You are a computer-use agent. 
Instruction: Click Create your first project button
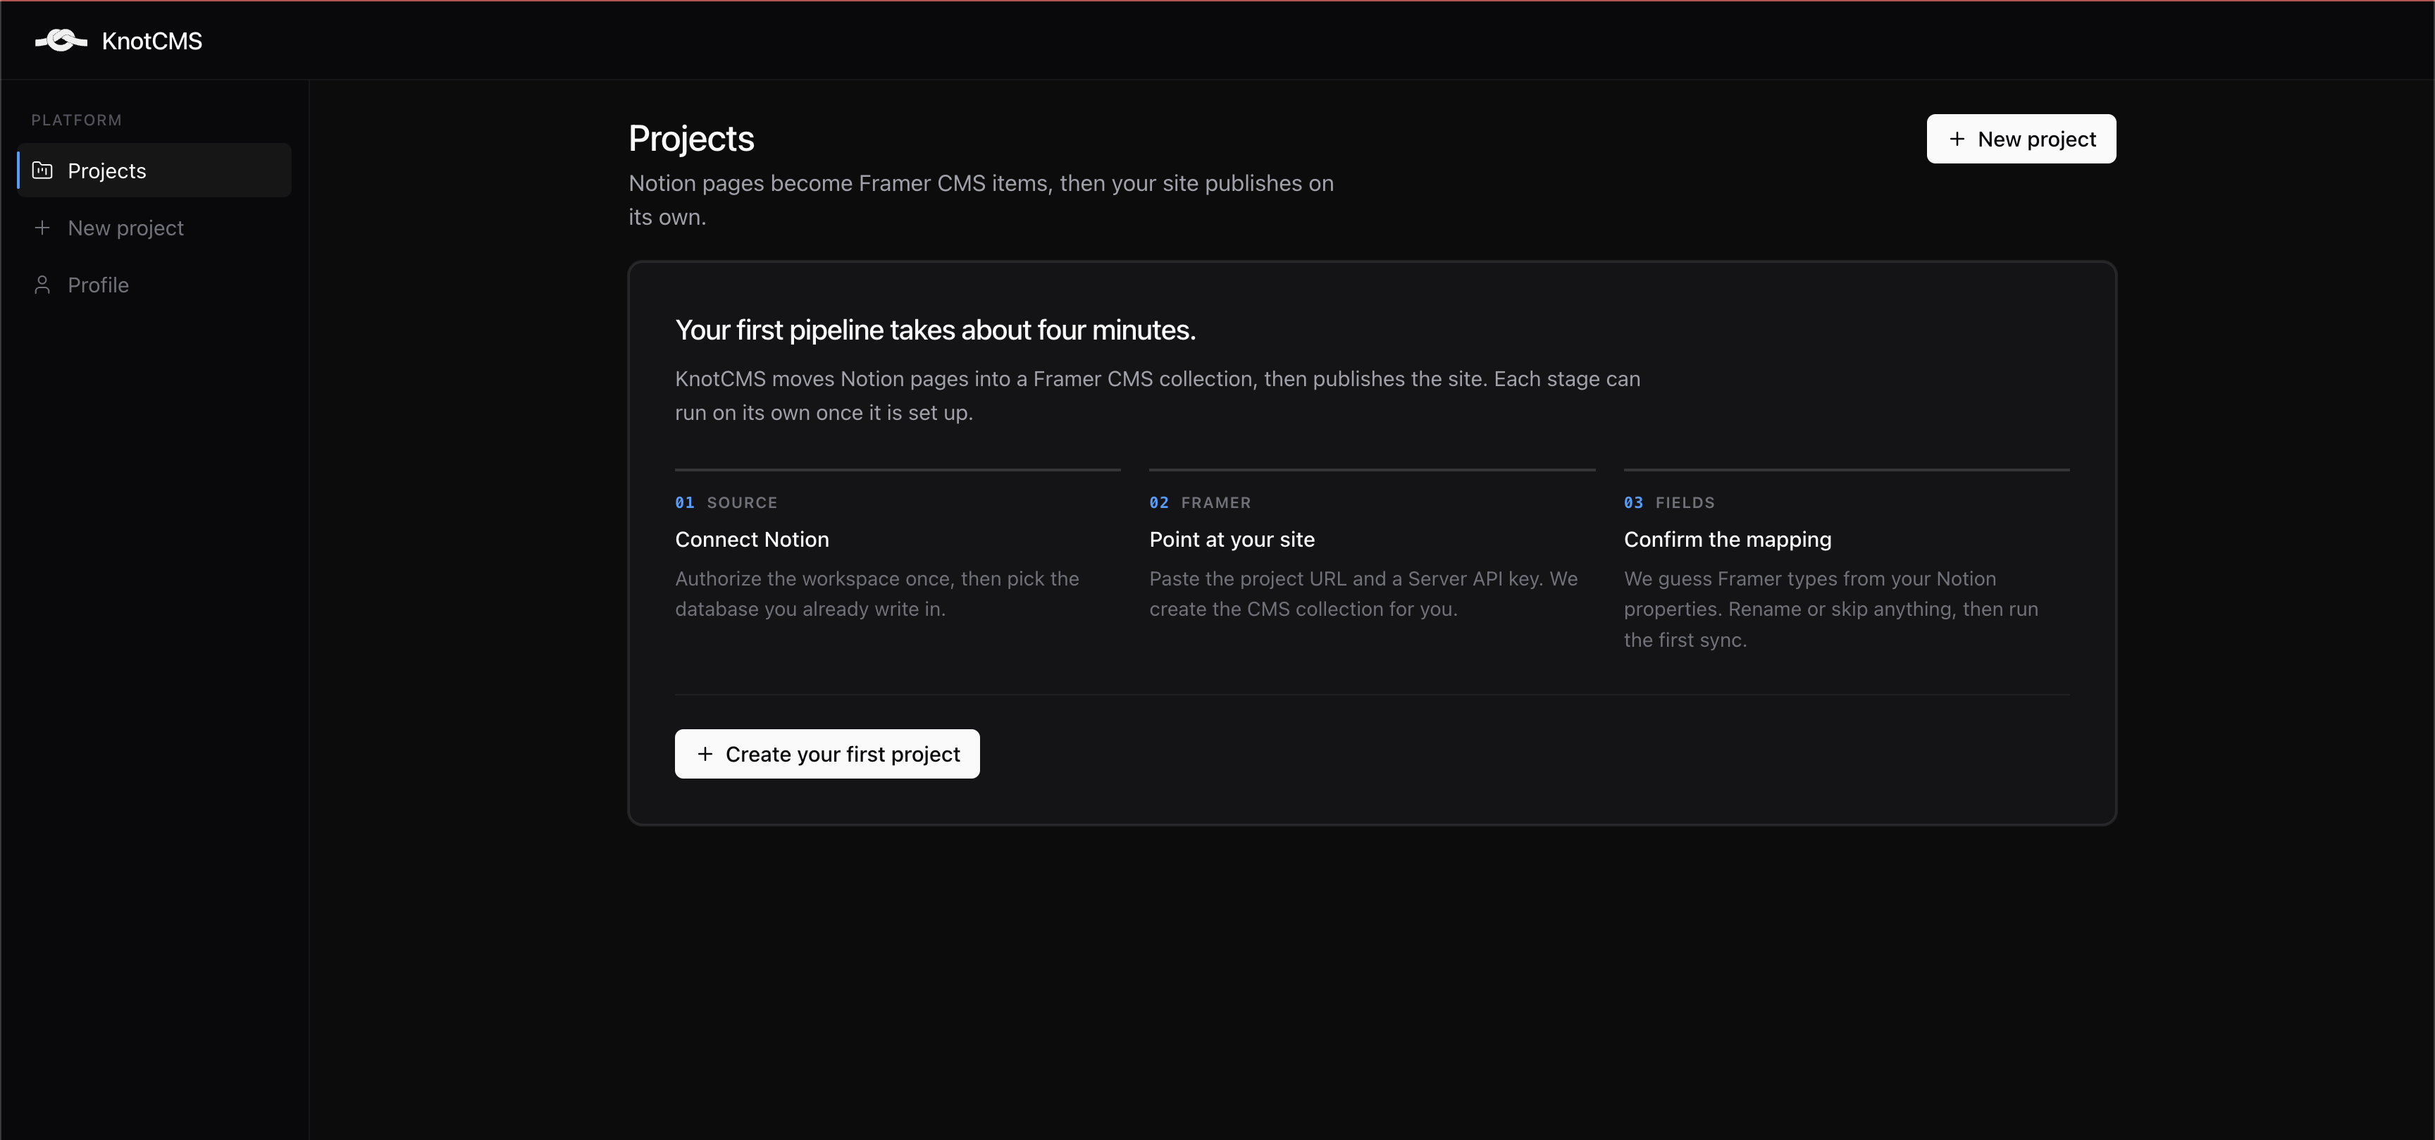tap(827, 755)
